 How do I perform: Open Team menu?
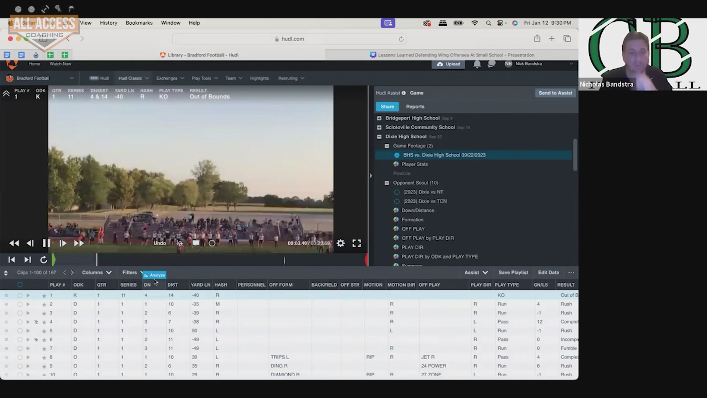pos(234,78)
